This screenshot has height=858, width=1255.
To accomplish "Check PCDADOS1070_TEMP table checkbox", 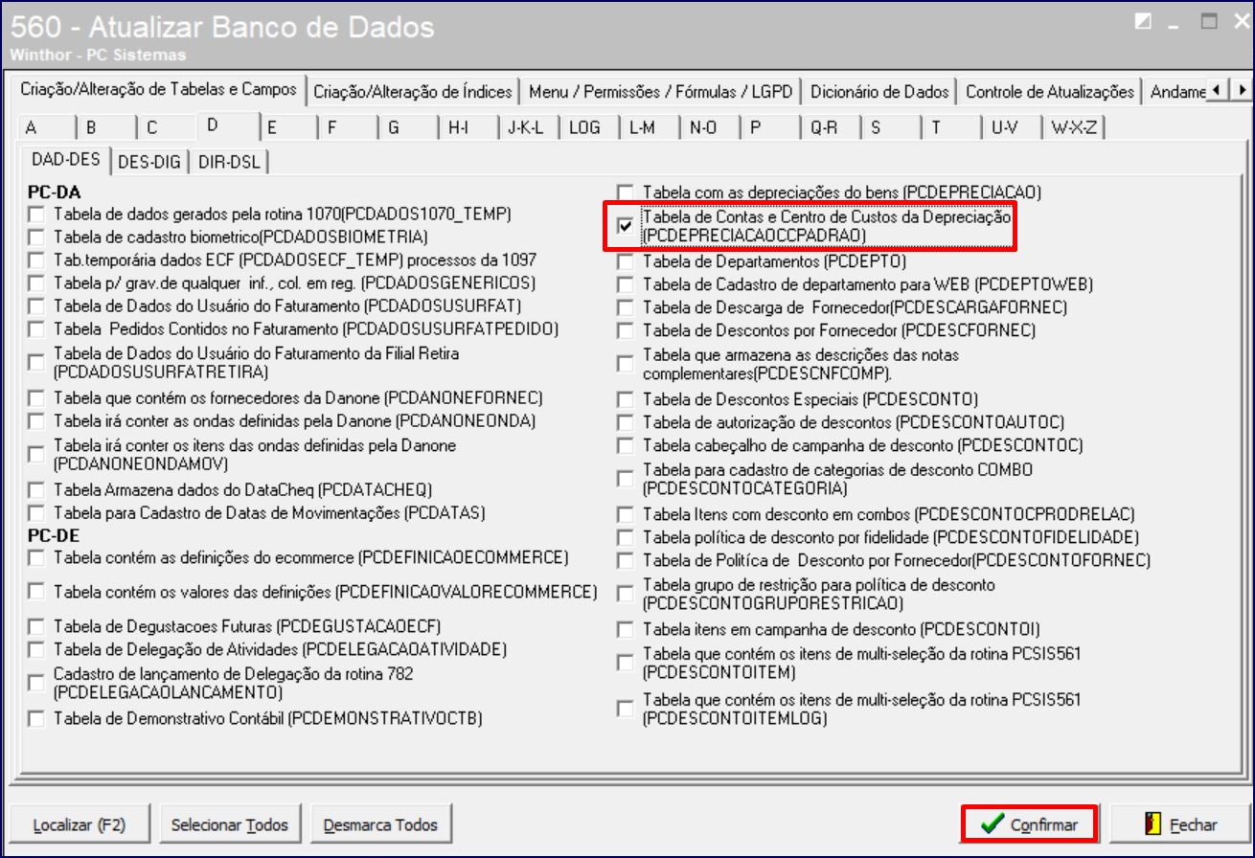I will coord(36,214).
